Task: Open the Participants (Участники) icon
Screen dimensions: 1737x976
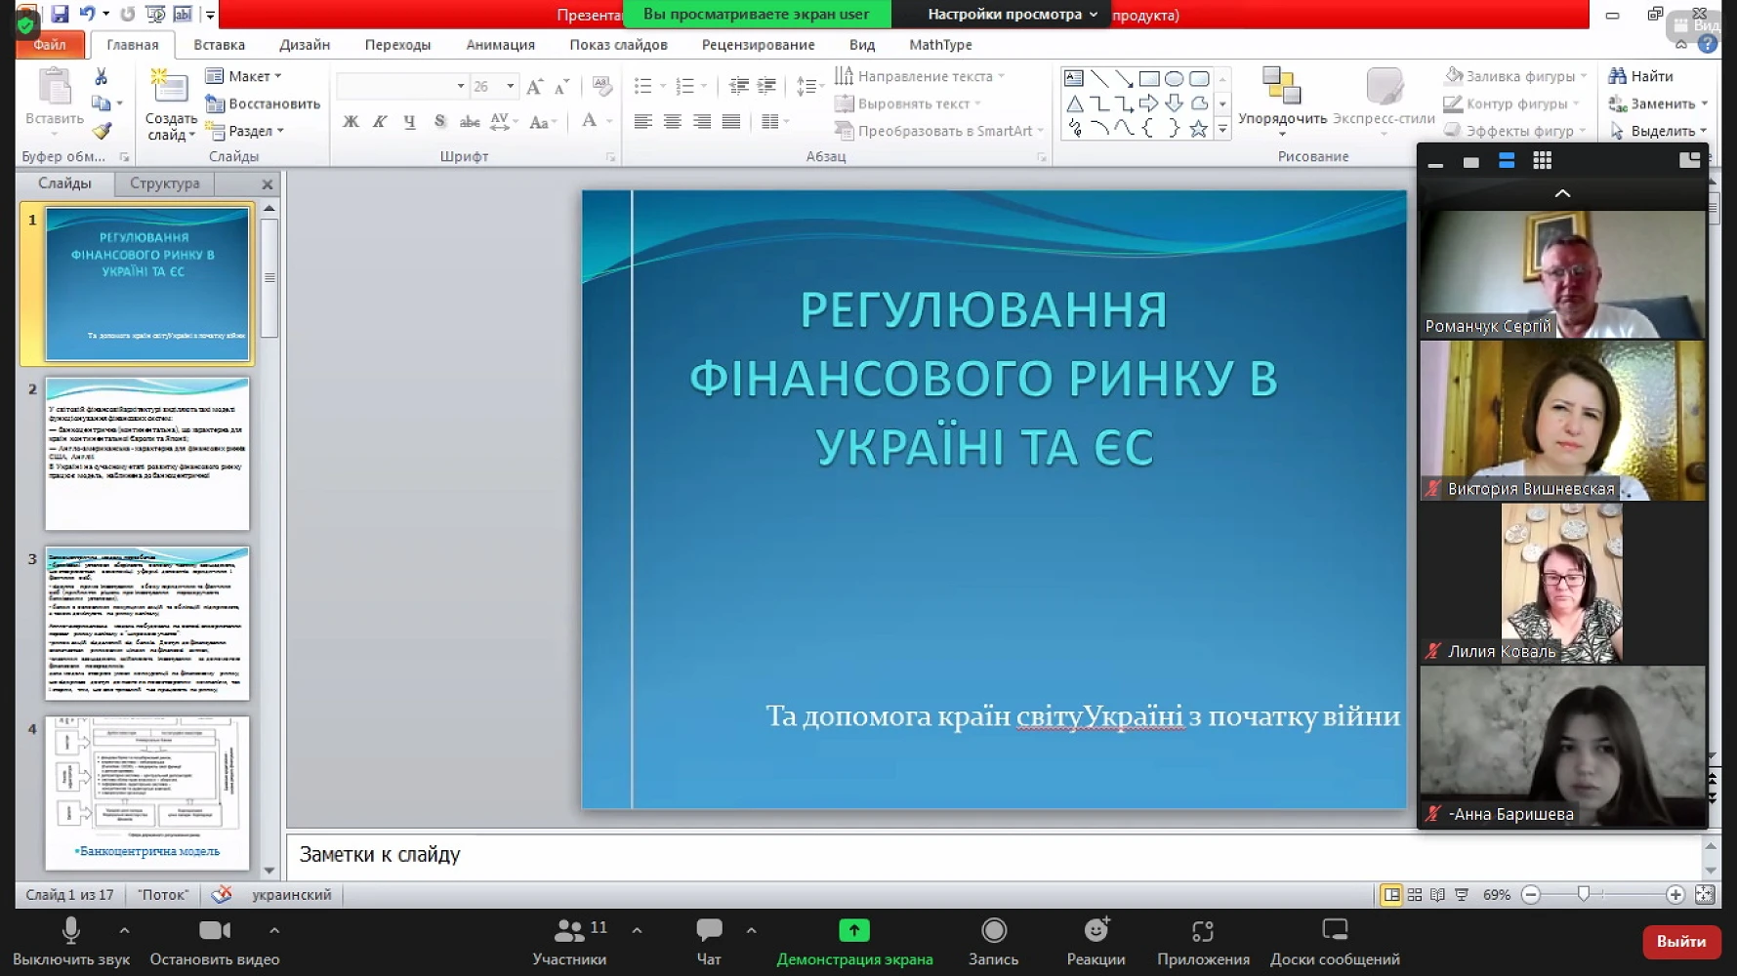Action: click(569, 931)
